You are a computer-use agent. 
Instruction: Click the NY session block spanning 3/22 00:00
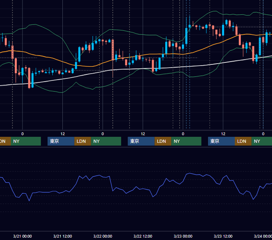[x=106, y=141]
